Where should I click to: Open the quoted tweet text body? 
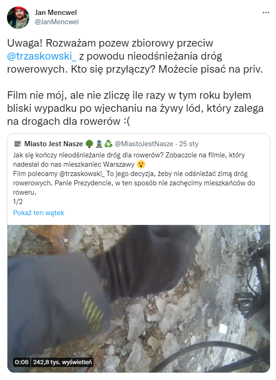pos(134,178)
